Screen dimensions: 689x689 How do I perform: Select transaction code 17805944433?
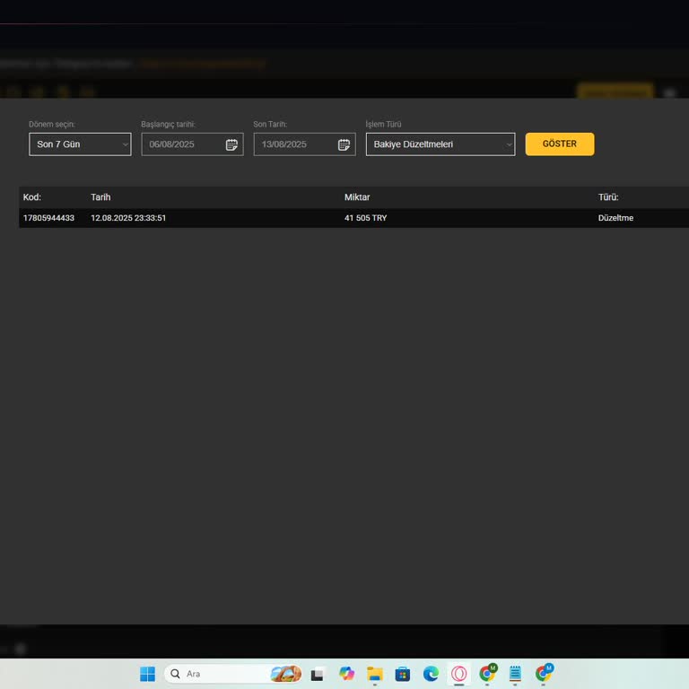(48, 218)
